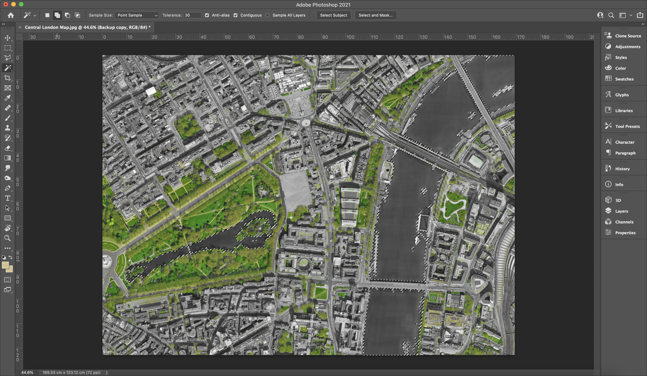Choose Add to Selection mode

point(57,15)
